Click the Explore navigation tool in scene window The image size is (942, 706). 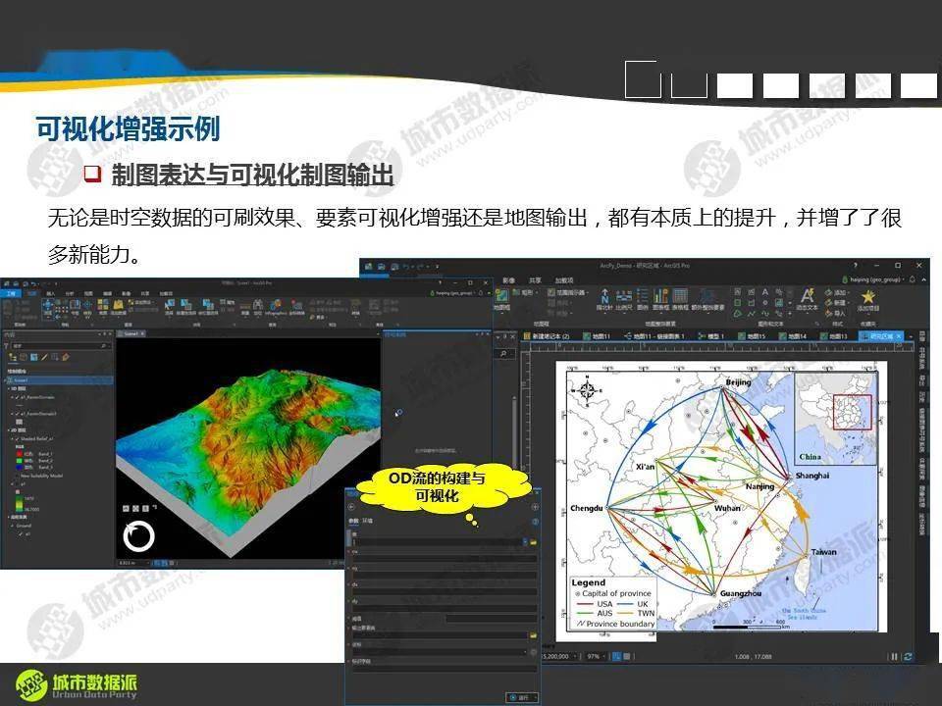48,308
